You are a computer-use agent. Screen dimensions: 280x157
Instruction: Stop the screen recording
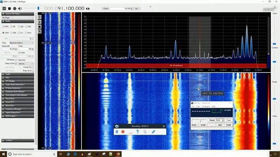[123, 132]
